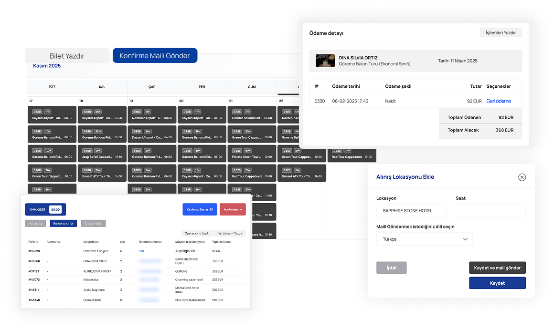Select the Konfirme Maili Gönder tab
The height and width of the screenshot is (330, 554).
pyautogui.click(x=155, y=56)
